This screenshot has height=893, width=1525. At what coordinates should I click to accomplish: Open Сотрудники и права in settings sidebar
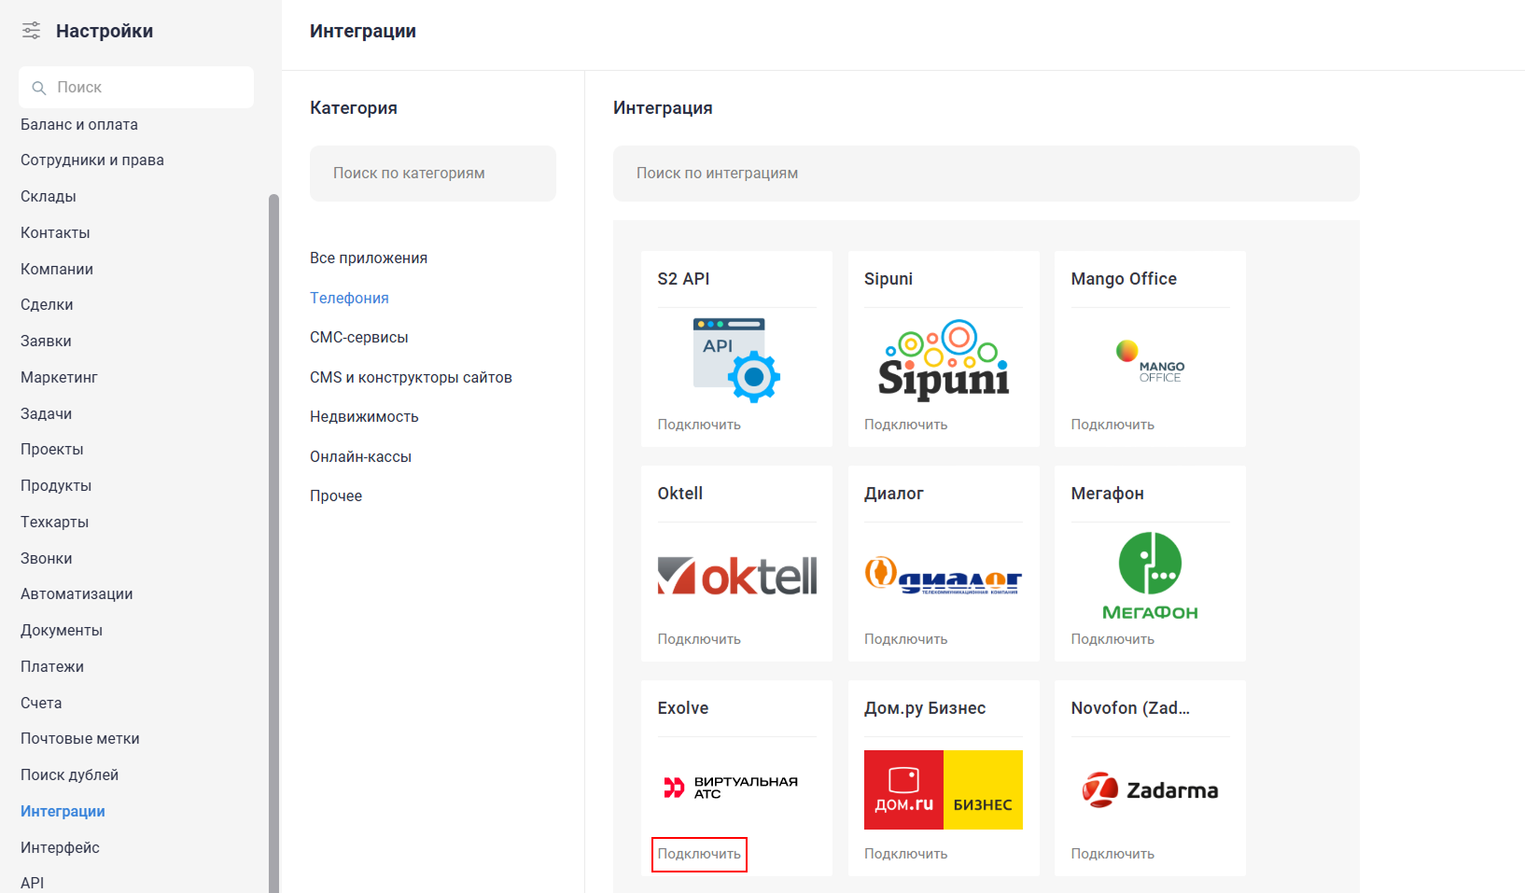(92, 160)
